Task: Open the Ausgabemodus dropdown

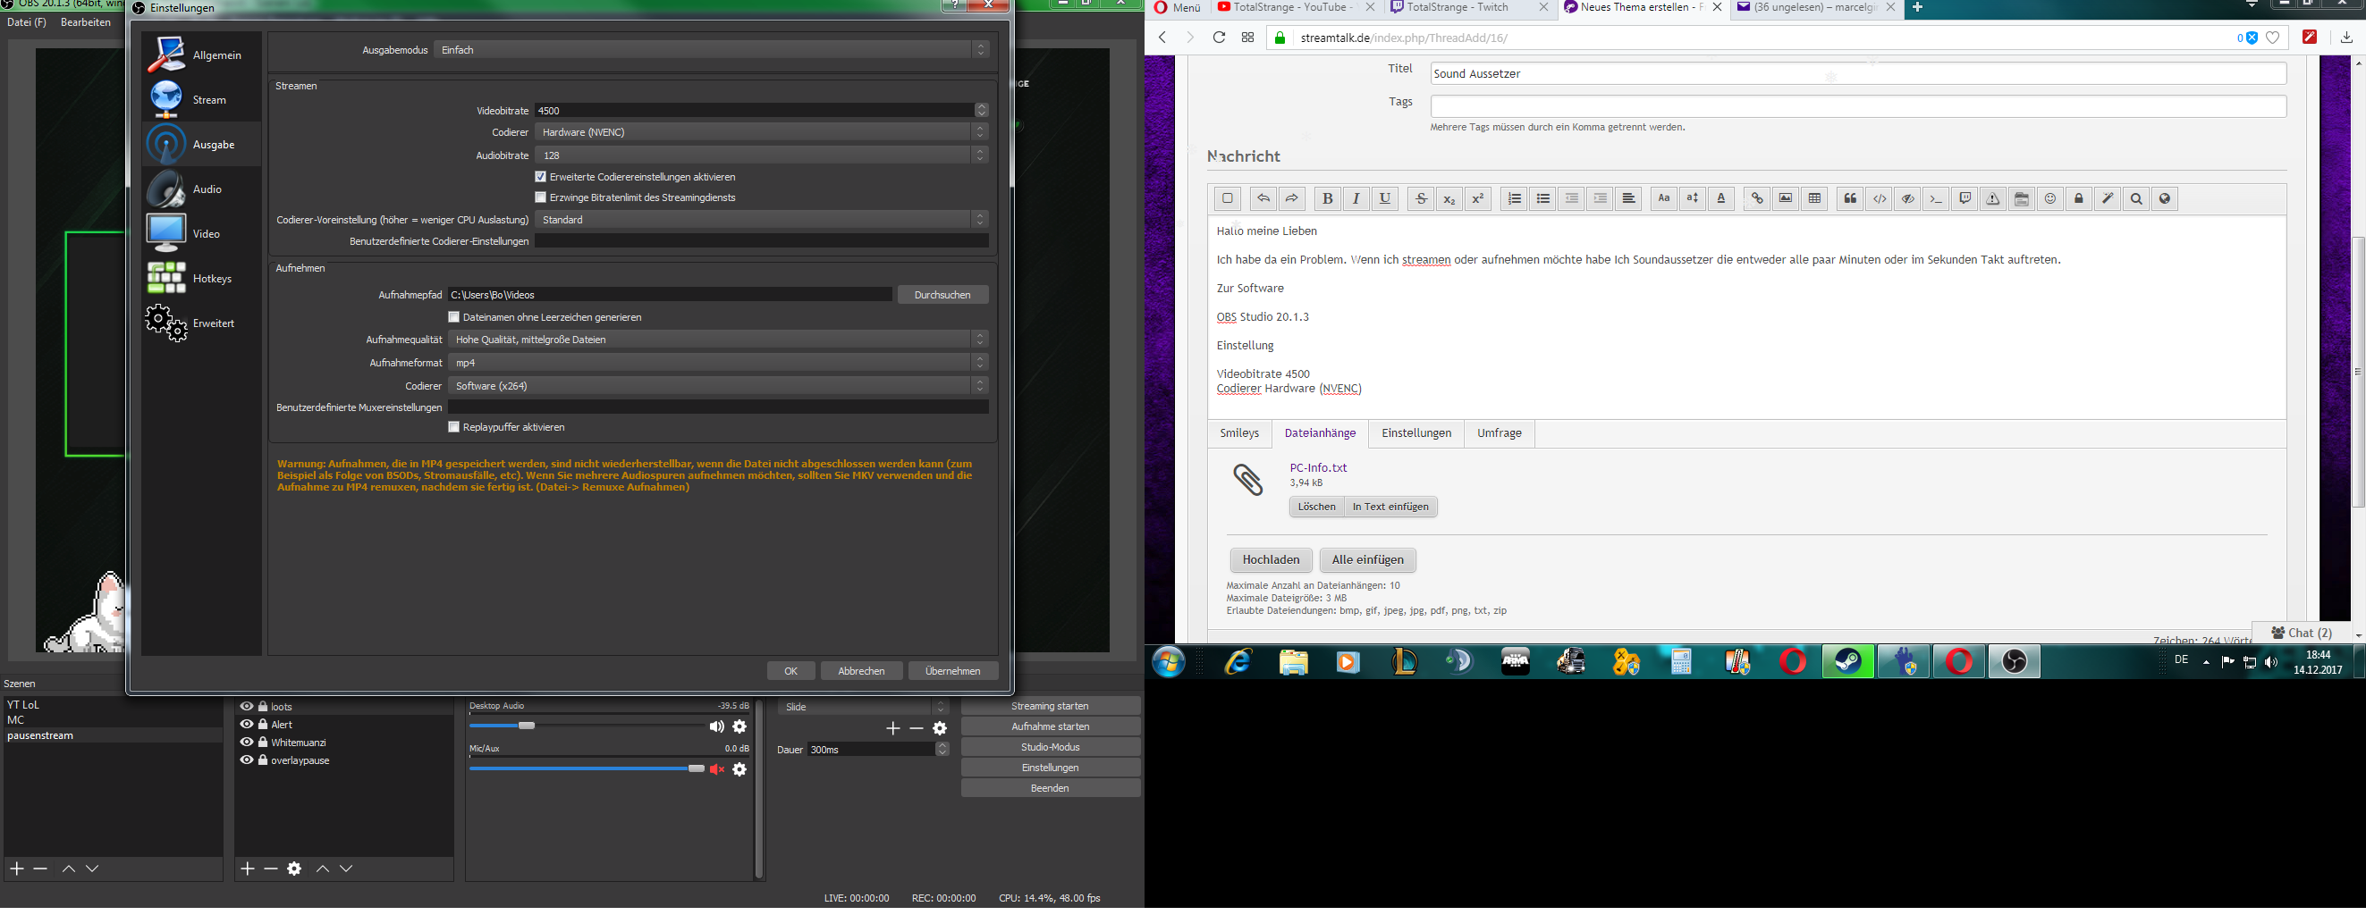Action: tap(712, 50)
